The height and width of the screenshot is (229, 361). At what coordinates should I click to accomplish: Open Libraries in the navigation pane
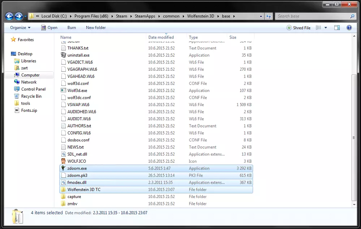25,61
